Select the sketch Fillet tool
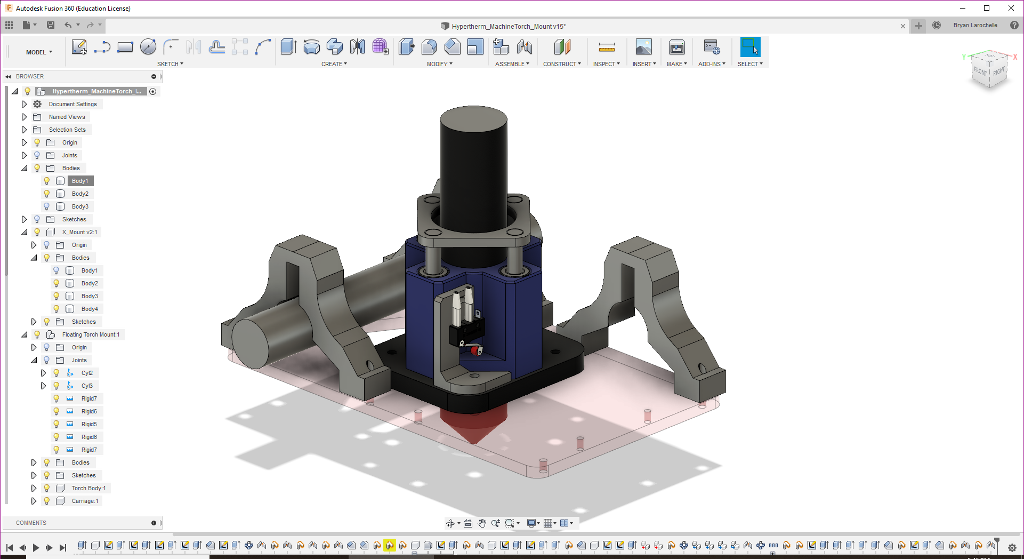Screen dimensions: 1024x559 171,47
